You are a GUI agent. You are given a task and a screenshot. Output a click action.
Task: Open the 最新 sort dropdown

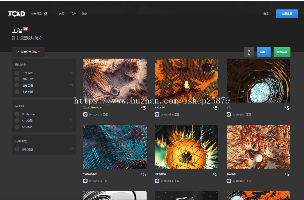[x=263, y=52]
